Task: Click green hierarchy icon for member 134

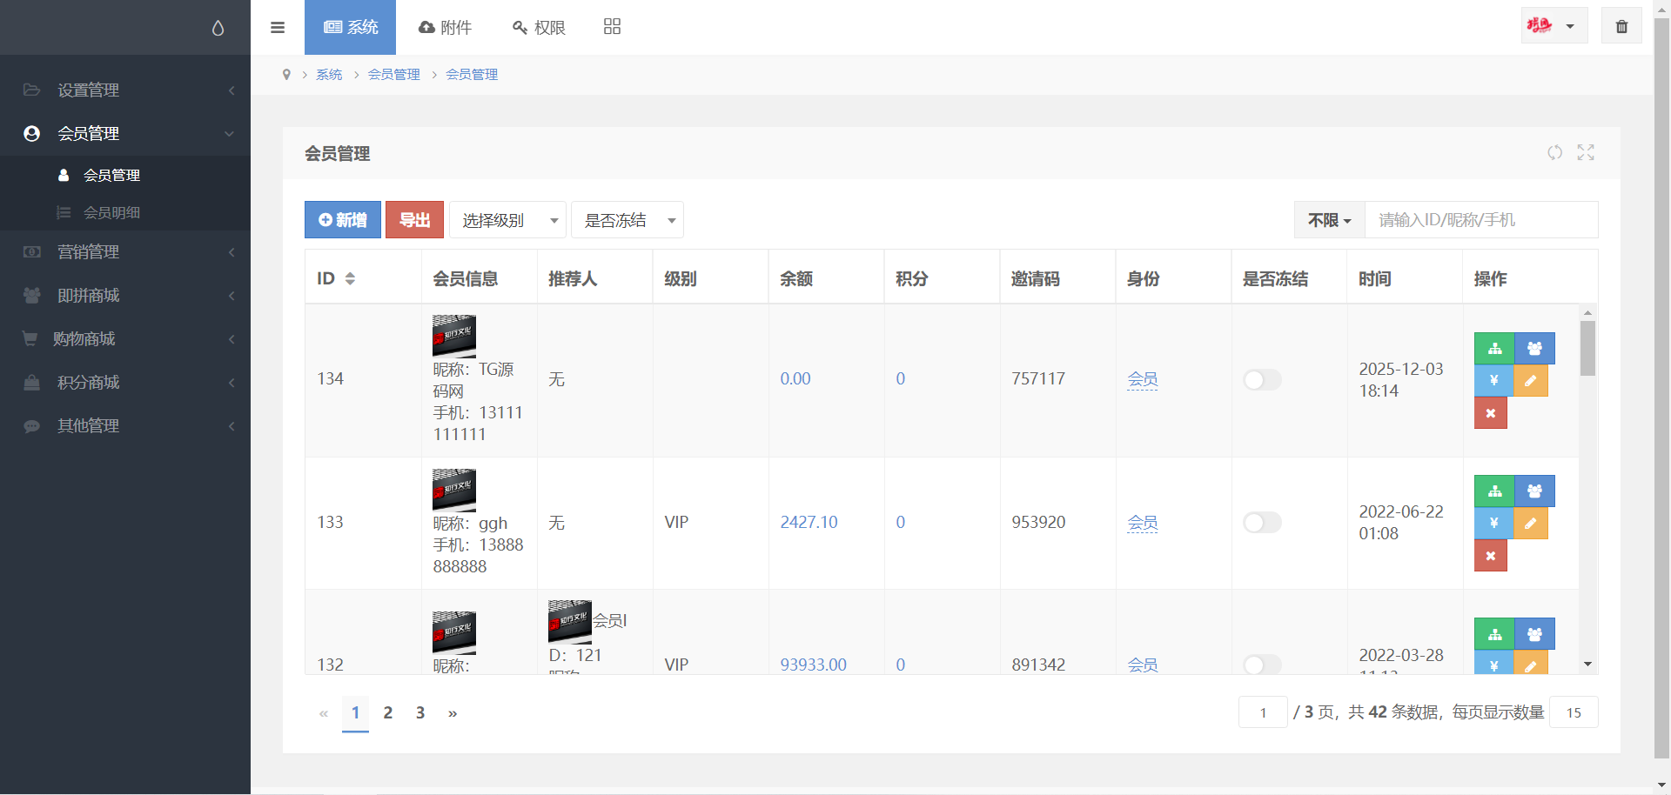Action: pos(1494,349)
